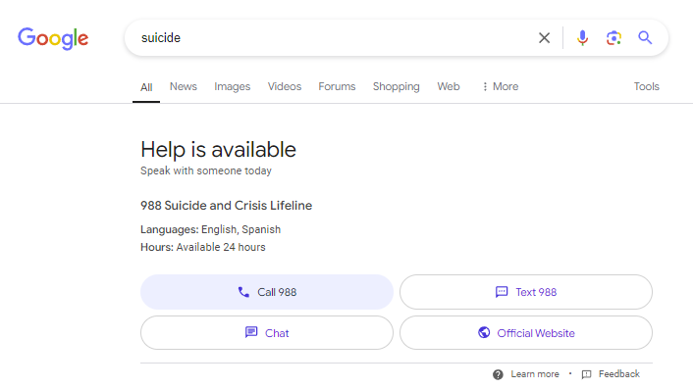Viewport: 693px width, 388px height.
Task: Click the Google logo
Action: [53, 38]
